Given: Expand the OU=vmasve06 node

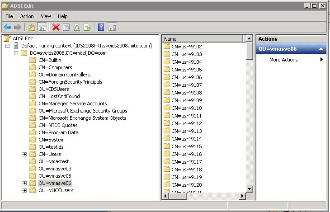Looking at the screenshot, I should tap(24, 183).
